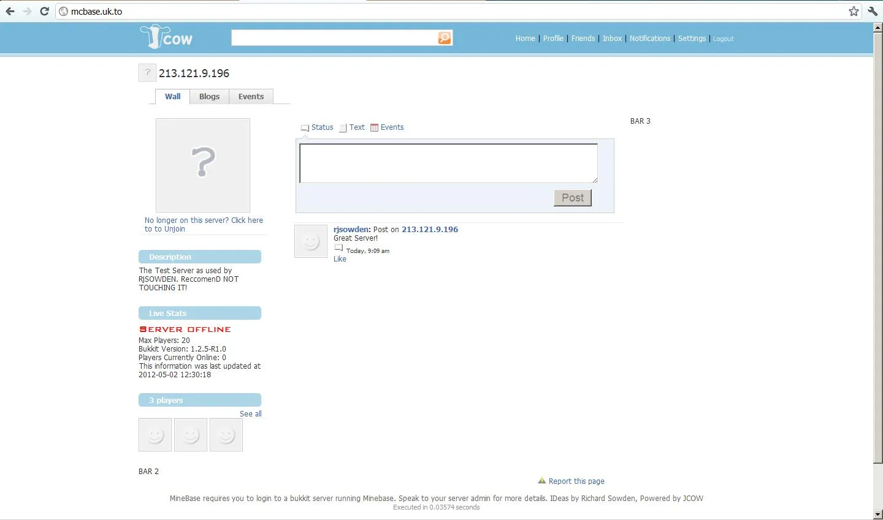
Task: Open the Friends nav link
Action: click(x=583, y=38)
